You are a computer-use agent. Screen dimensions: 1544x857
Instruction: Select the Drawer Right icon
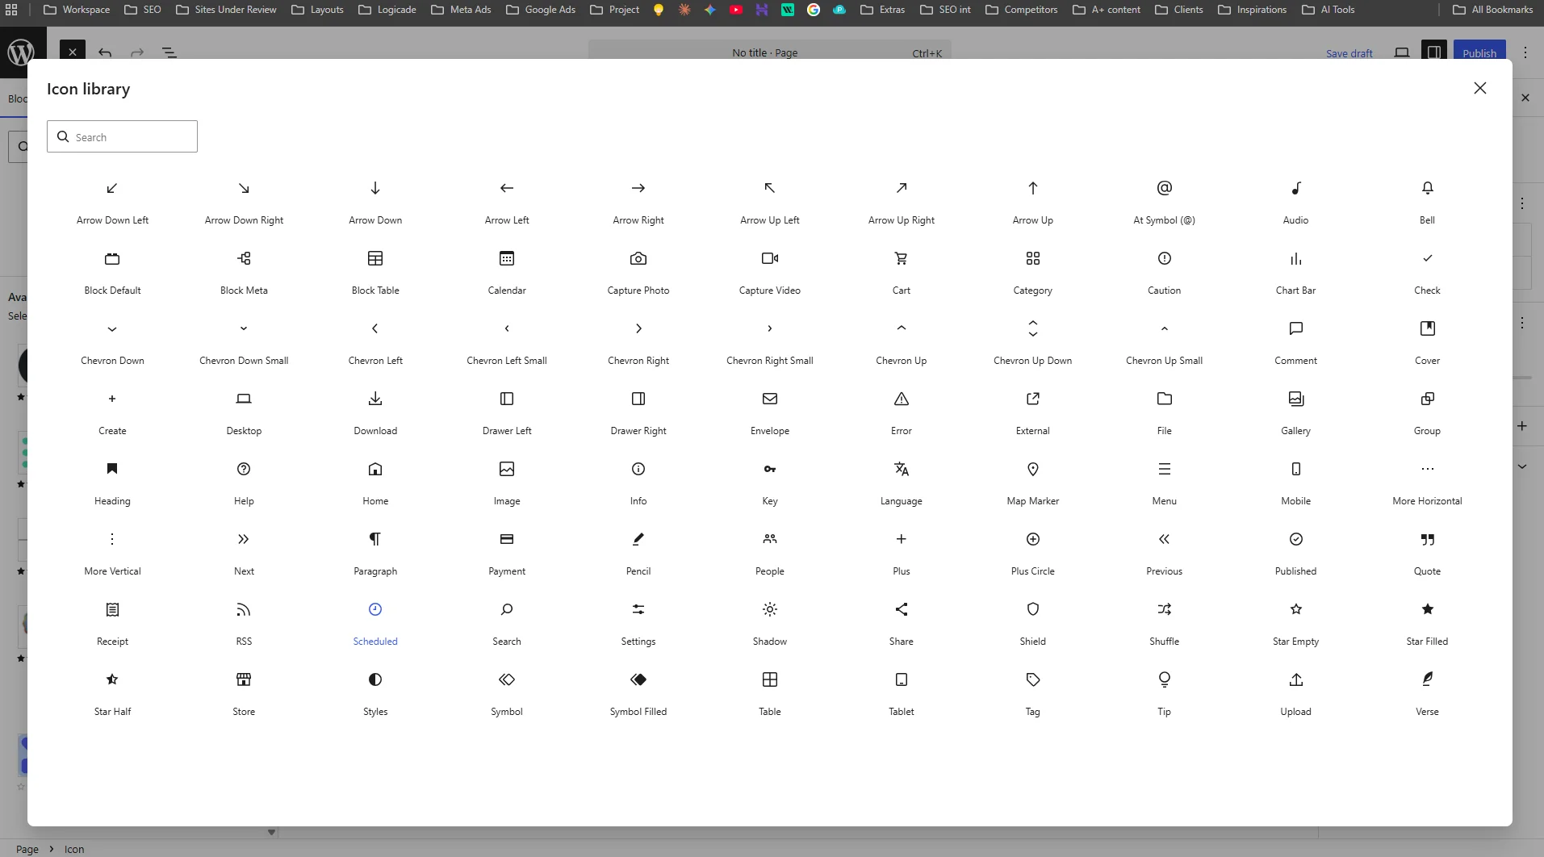click(638, 399)
